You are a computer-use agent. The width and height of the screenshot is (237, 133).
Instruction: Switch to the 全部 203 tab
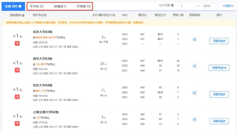[x=11, y=6]
